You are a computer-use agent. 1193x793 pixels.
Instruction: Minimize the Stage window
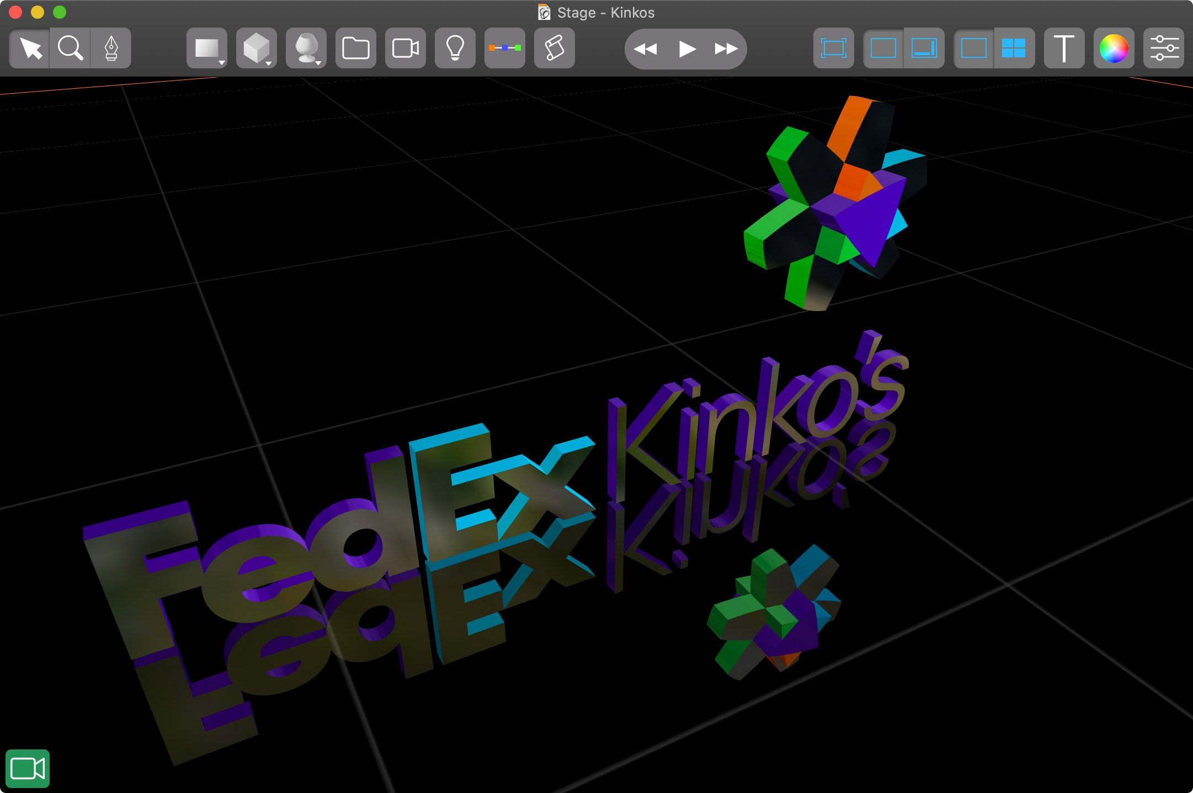pyautogui.click(x=38, y=12)
